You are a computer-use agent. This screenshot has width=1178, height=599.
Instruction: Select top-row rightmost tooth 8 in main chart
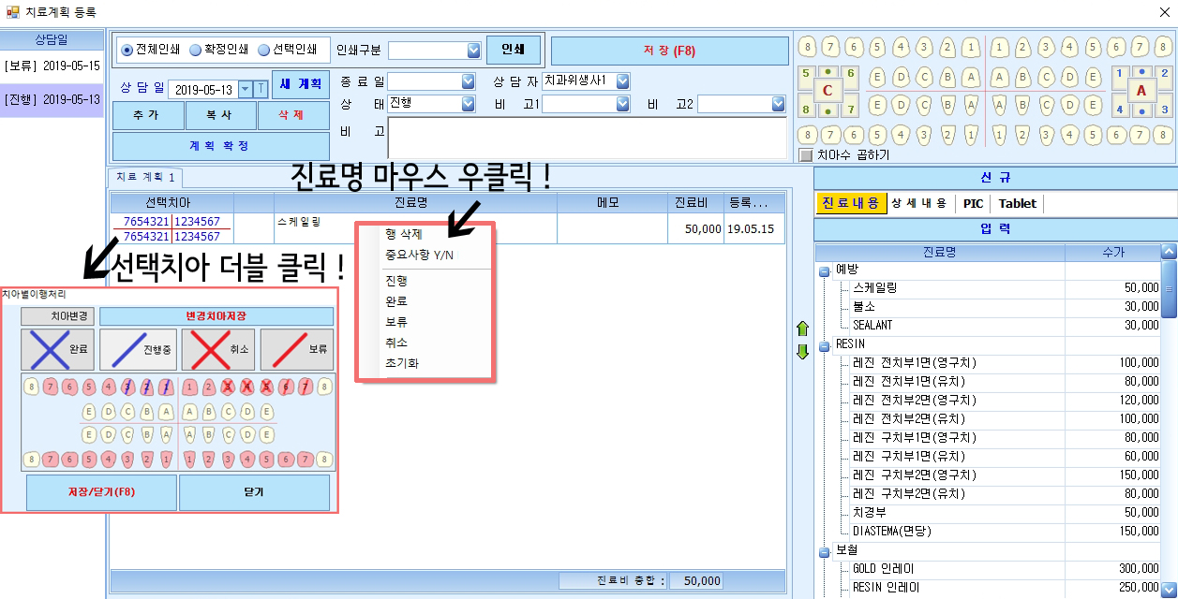tap(1164, 47)
